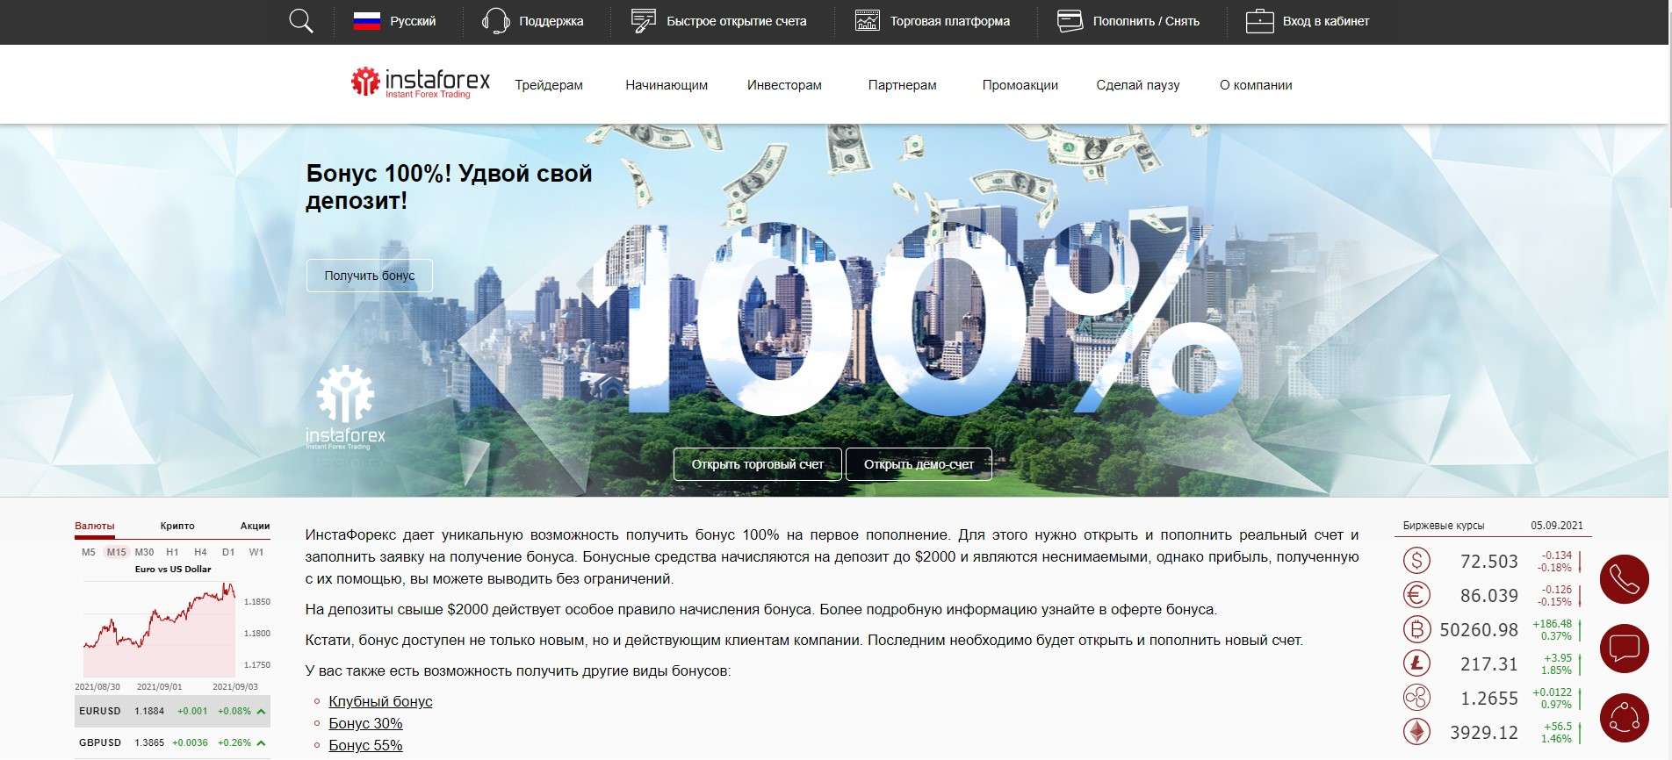Click the red share circle button
This screenshot has height=760, width=1672.
1625,717
